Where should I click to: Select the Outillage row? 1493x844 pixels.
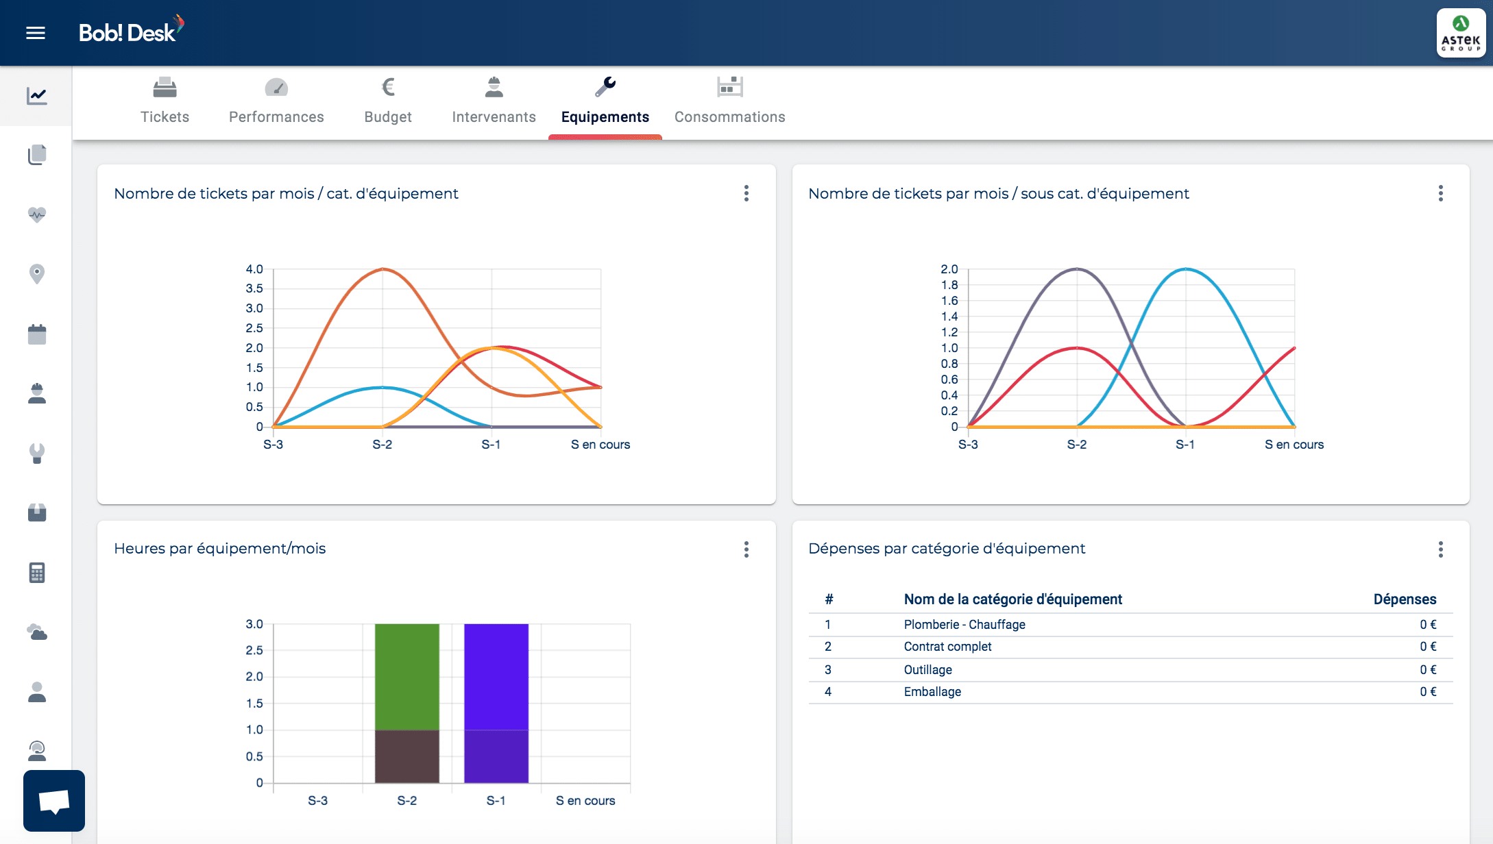pos(1130,670)
